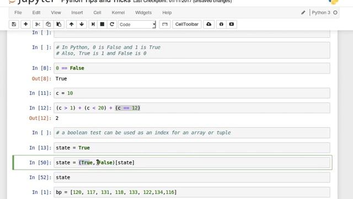Open the View menu
Screen dimensions: 353x199
(x=56, y=13)
